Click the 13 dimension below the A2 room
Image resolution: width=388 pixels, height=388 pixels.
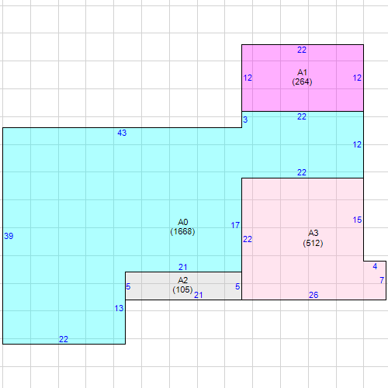coord(119,308)
